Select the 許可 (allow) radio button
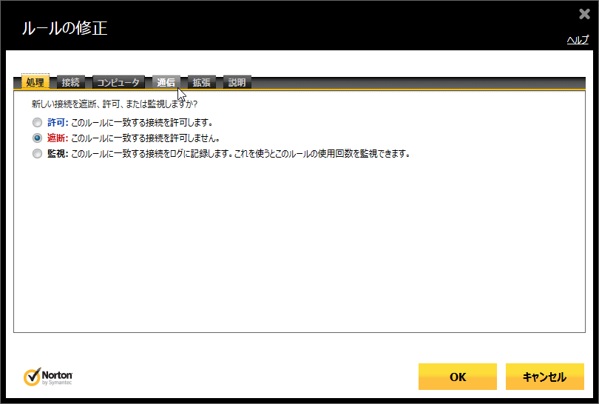The width and height of the screenshot is (599, 404). 37,122
